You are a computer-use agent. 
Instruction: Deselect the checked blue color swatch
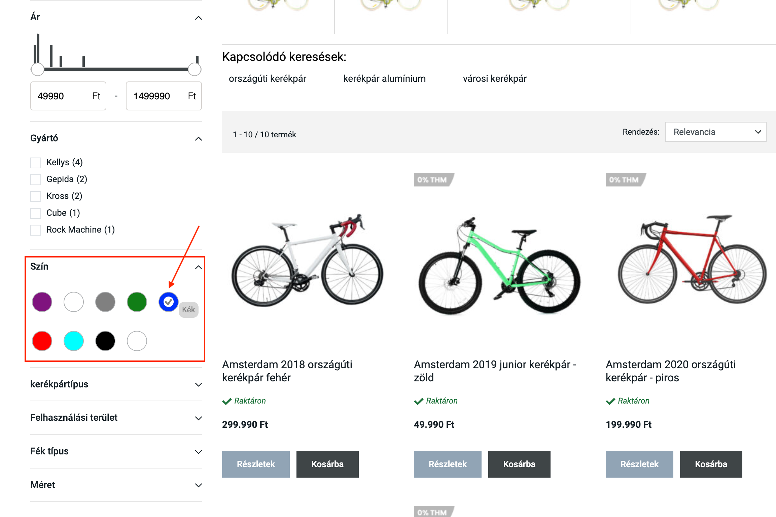(x=168, y=302)
